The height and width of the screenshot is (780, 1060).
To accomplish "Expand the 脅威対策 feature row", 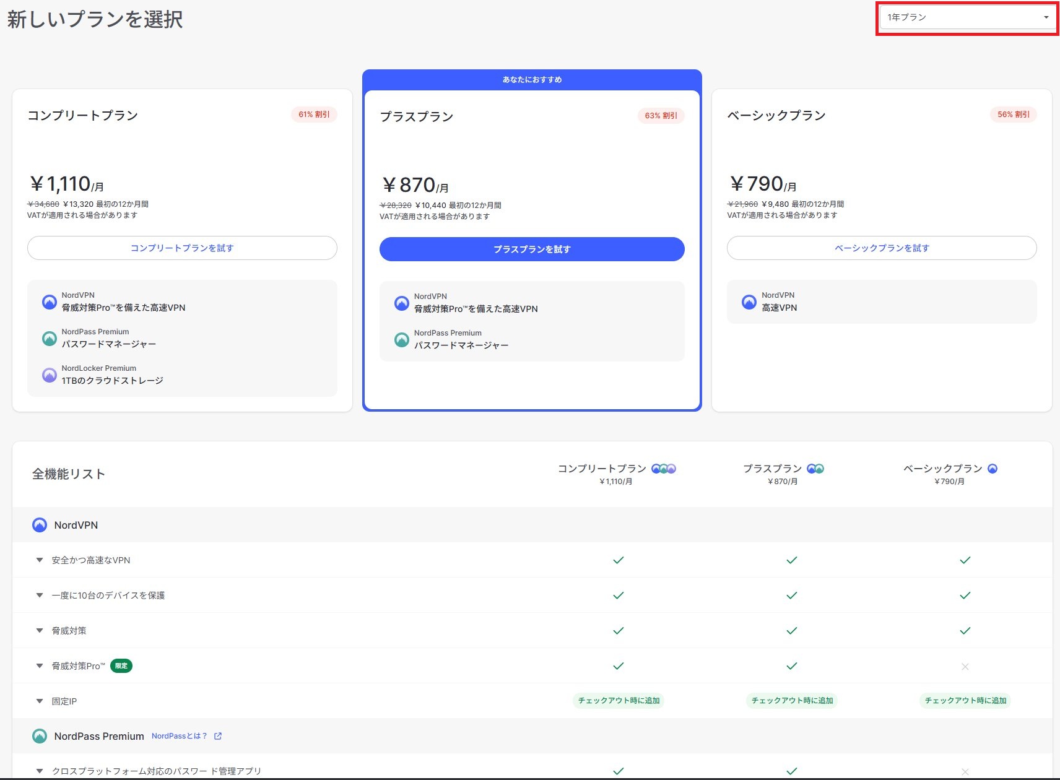I will pyautogui.click(x=40, y=631).
